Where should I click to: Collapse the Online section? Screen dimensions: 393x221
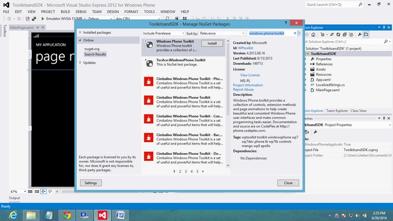point(80,40)
